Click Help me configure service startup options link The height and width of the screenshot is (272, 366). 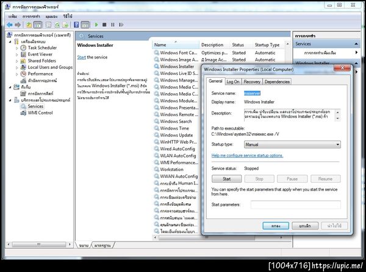[247, 155]
